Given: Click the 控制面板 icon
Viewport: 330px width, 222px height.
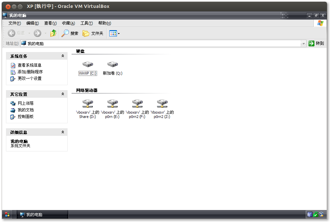Looking at the screenshot, I should coord(13,117).
